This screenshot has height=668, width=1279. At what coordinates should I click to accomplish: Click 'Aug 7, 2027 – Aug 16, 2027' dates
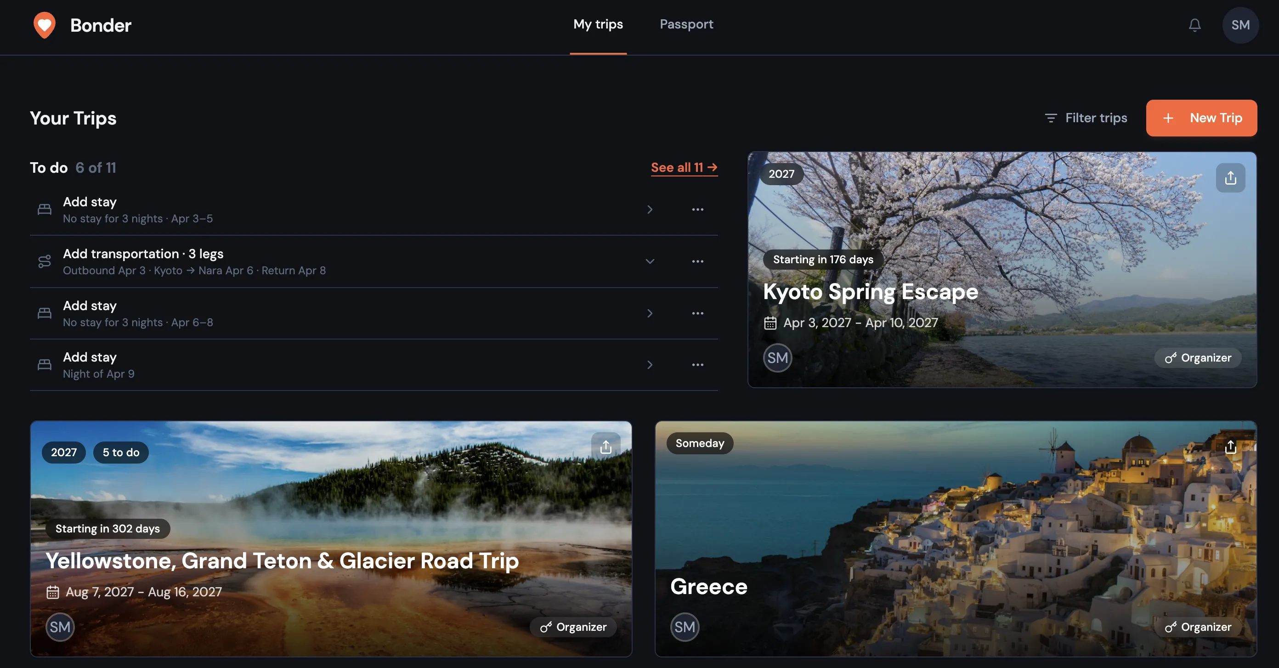(143, 592)
